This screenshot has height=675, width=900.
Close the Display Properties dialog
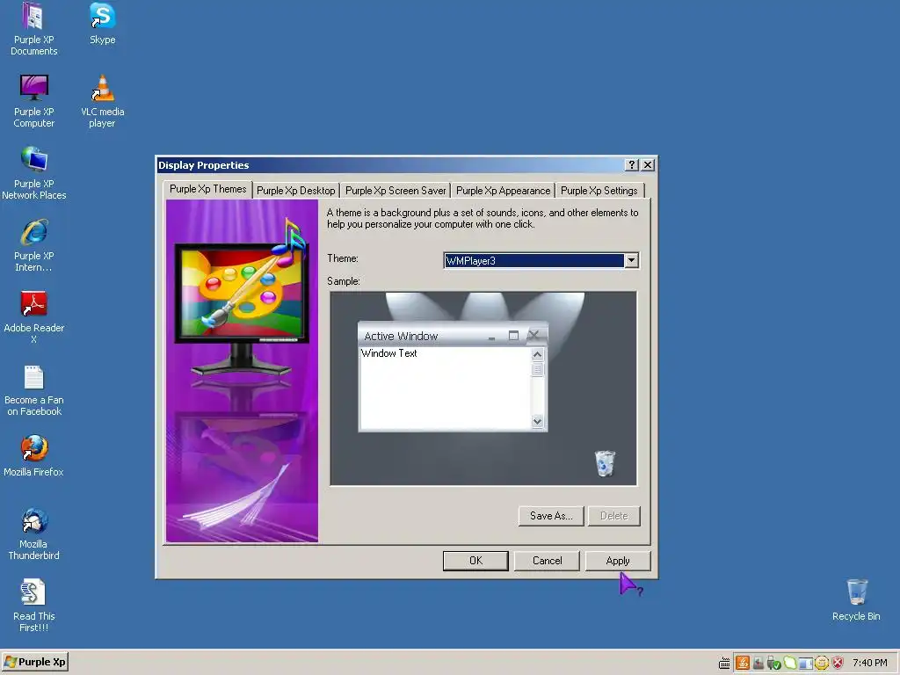coord(648,164)
